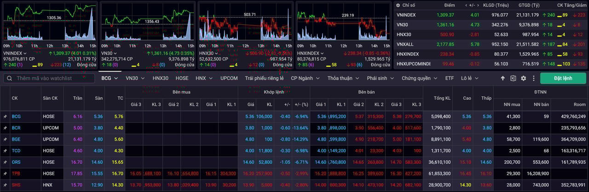Open the CP Ngành dropdown
The width and height of the screenshot is (589, 192).
pos(305,78)
